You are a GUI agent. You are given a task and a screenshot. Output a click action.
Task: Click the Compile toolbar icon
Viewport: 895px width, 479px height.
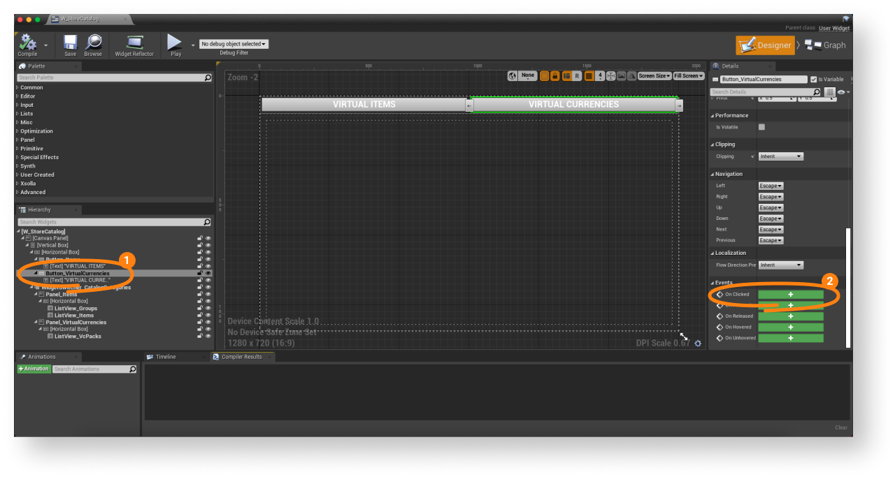point(28,43)
